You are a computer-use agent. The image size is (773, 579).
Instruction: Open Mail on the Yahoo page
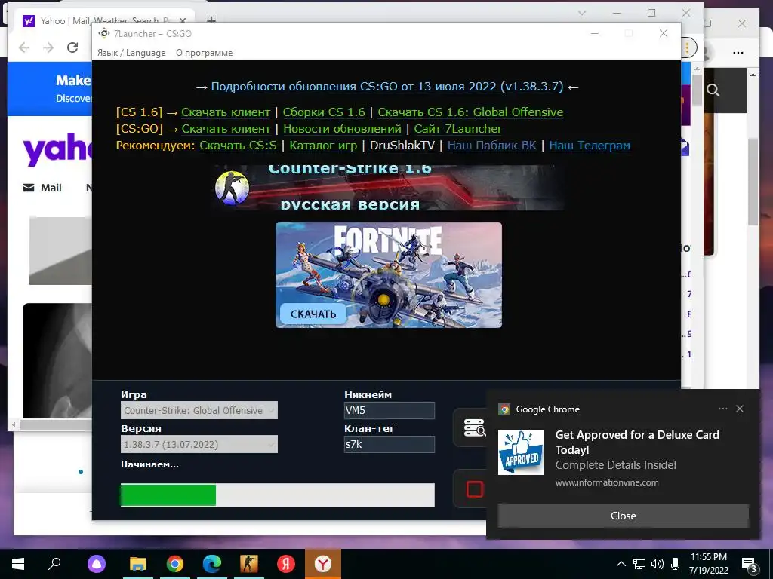[42, 188]
